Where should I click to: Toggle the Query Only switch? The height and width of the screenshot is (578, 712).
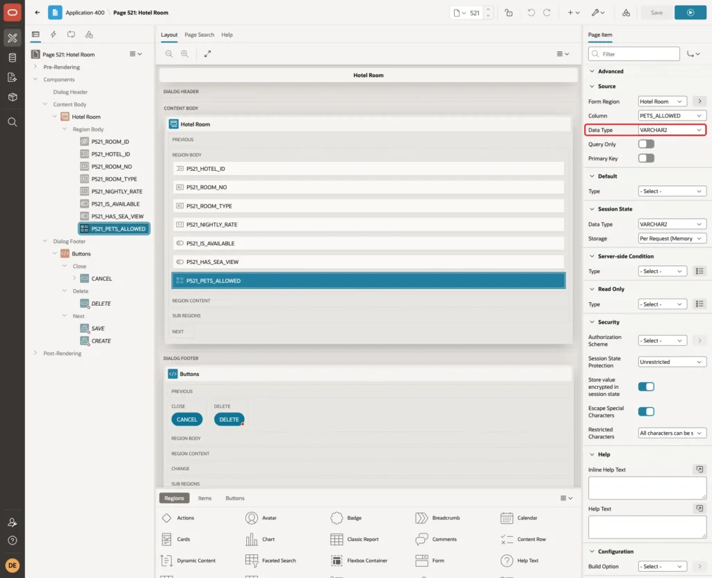tap(646, 144)
